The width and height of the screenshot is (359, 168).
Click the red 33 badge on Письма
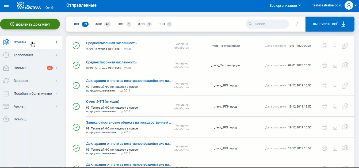coord(50,68)
